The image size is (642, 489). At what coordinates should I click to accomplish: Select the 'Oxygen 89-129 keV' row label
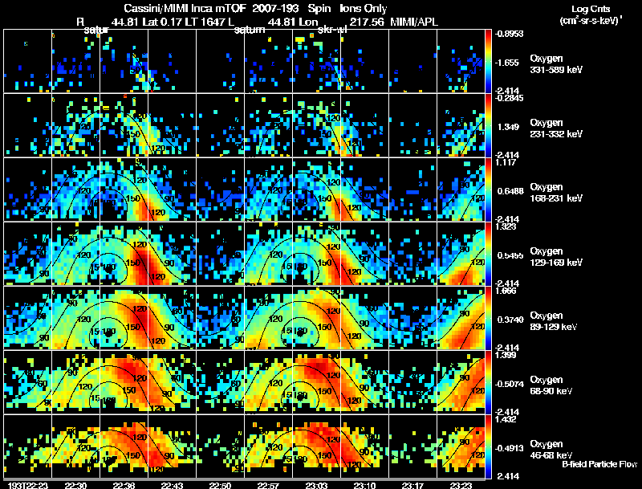click(554, 321)
